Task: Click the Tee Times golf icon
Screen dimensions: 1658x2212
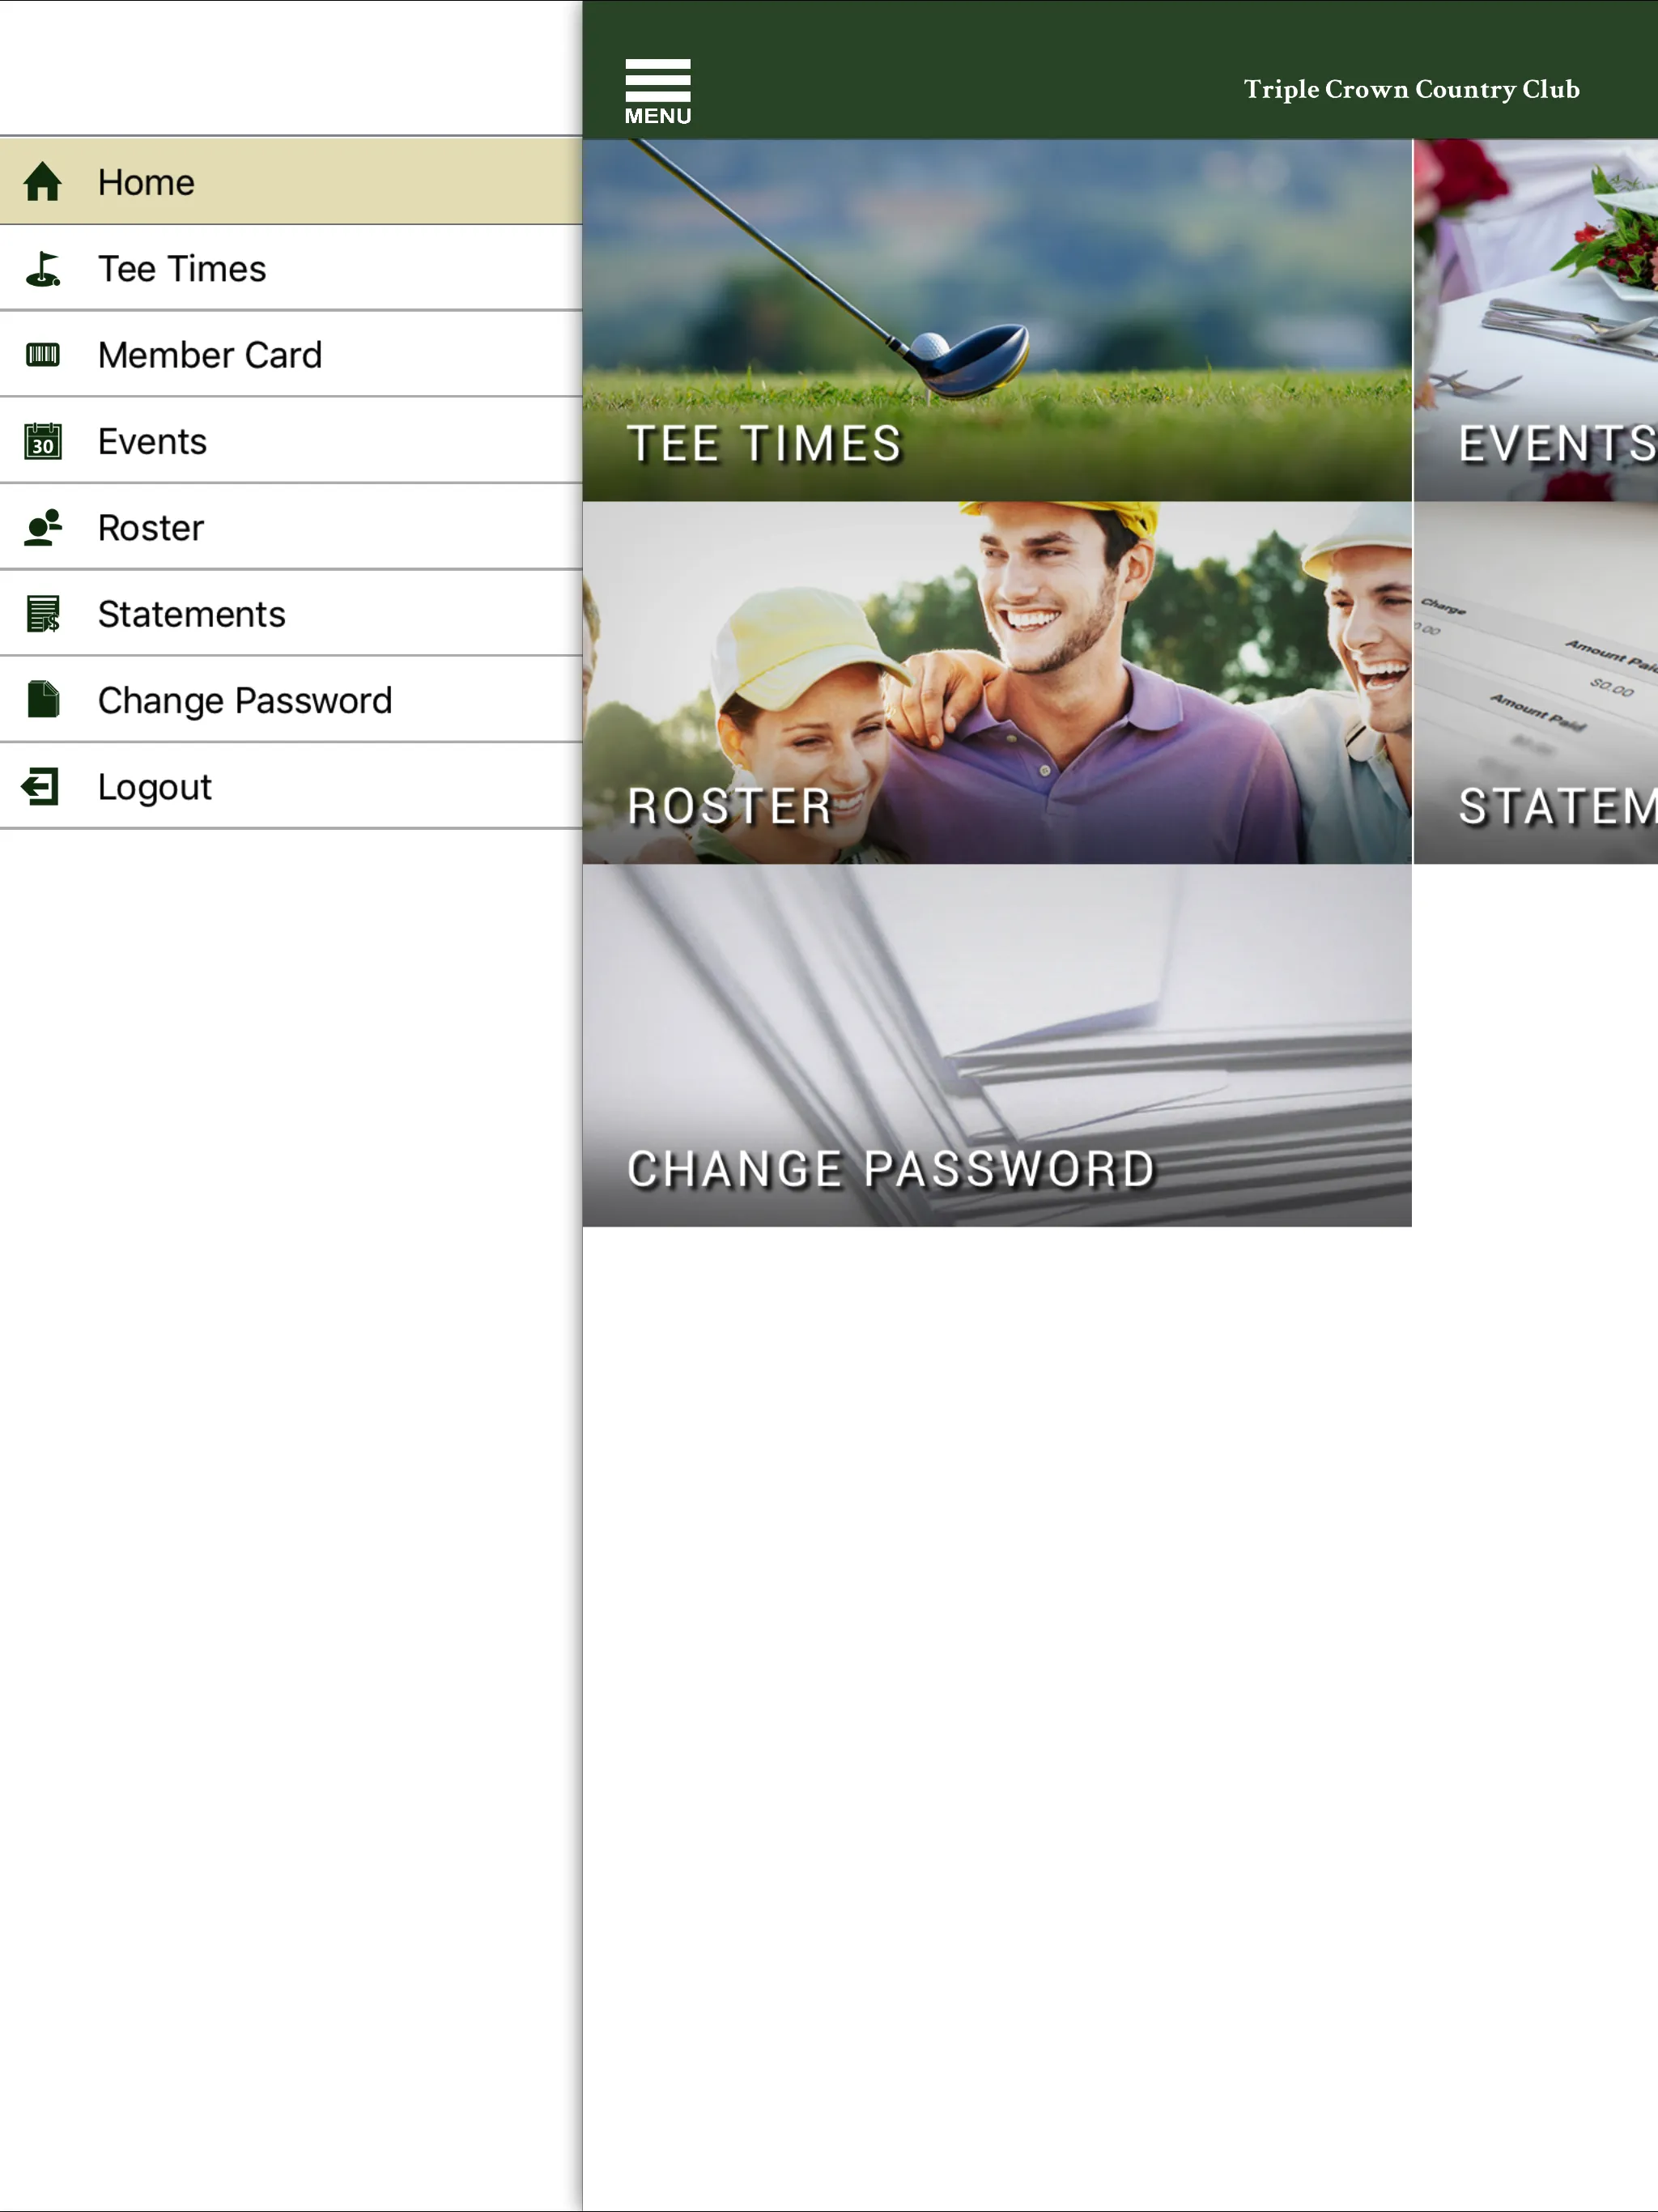Action: 42,266
